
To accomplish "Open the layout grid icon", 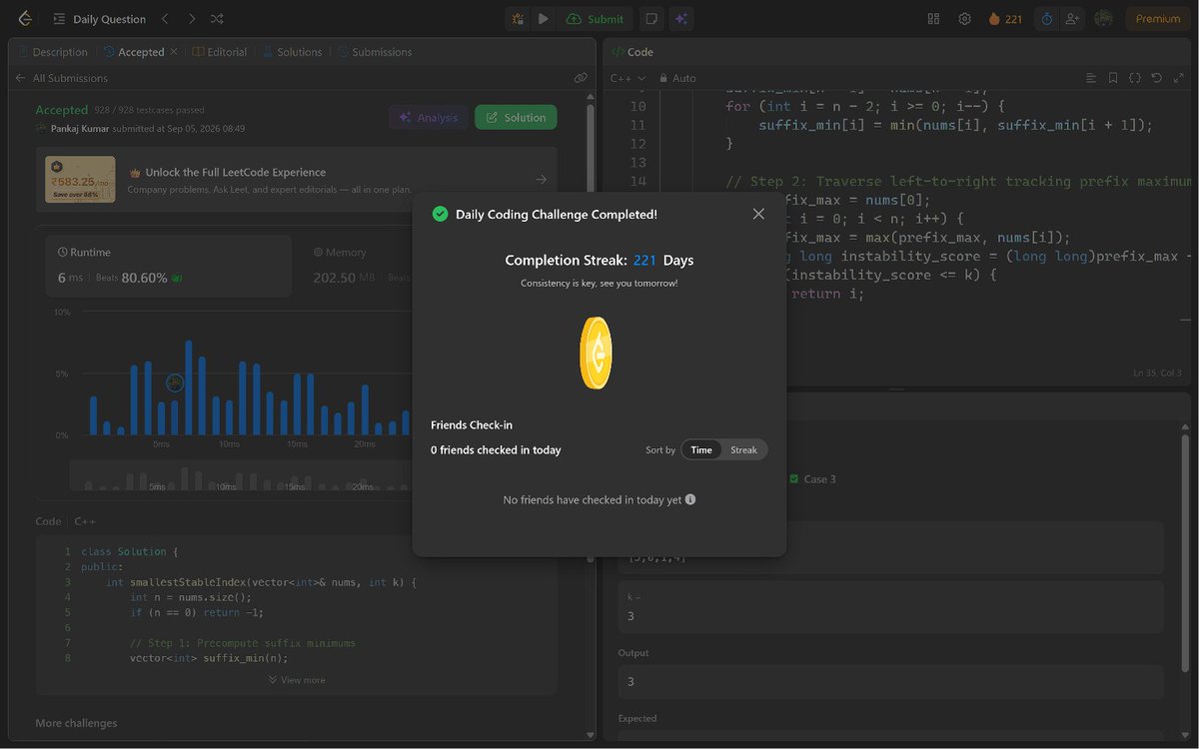I will (x=934, y=19).
